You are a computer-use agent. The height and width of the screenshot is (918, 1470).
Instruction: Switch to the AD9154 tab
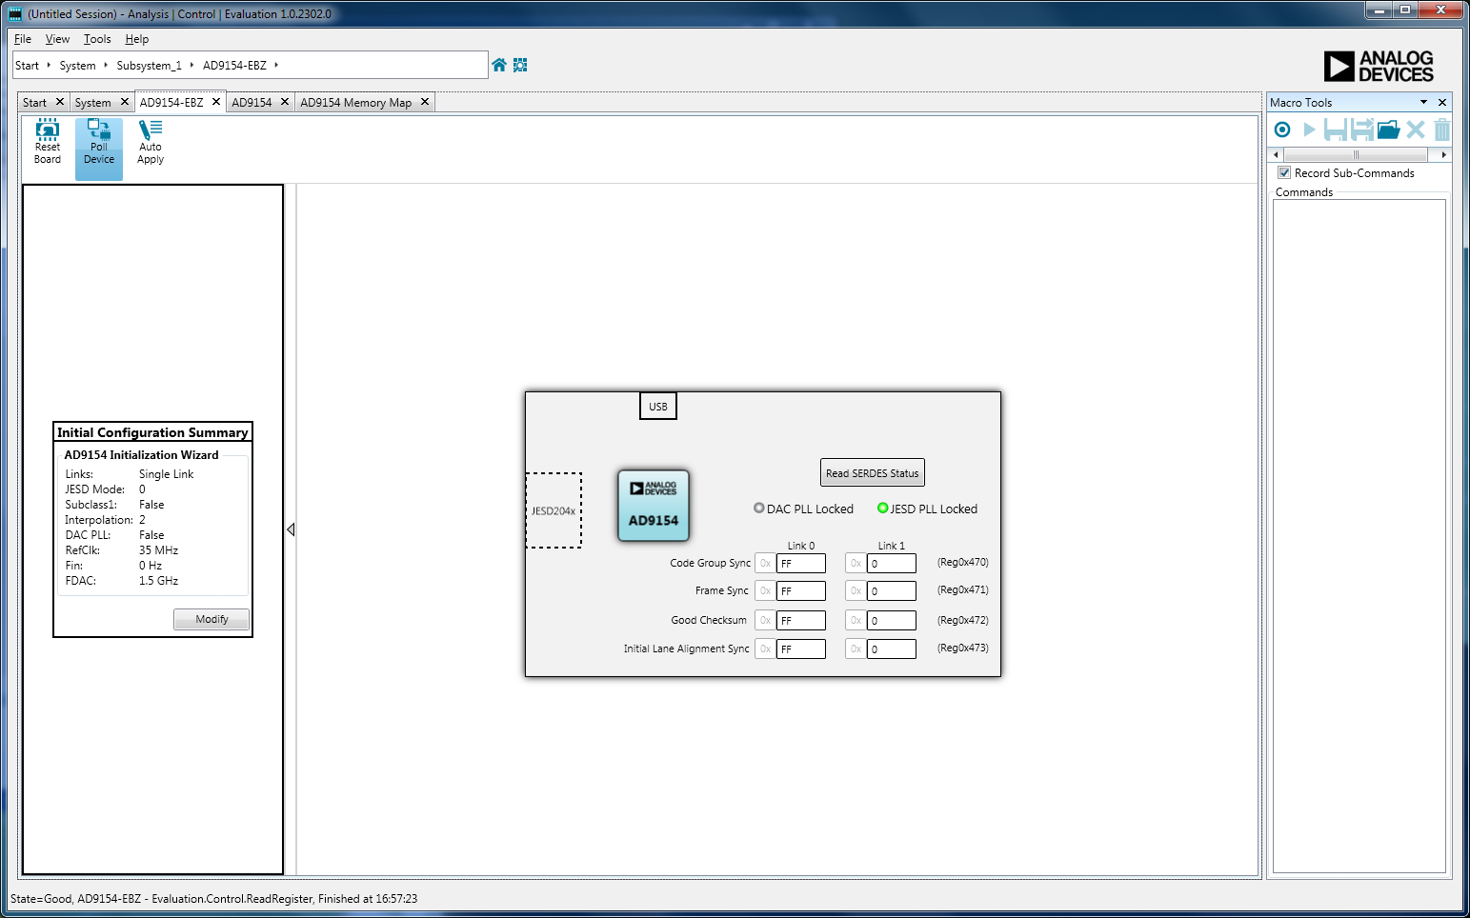point(252,103)
